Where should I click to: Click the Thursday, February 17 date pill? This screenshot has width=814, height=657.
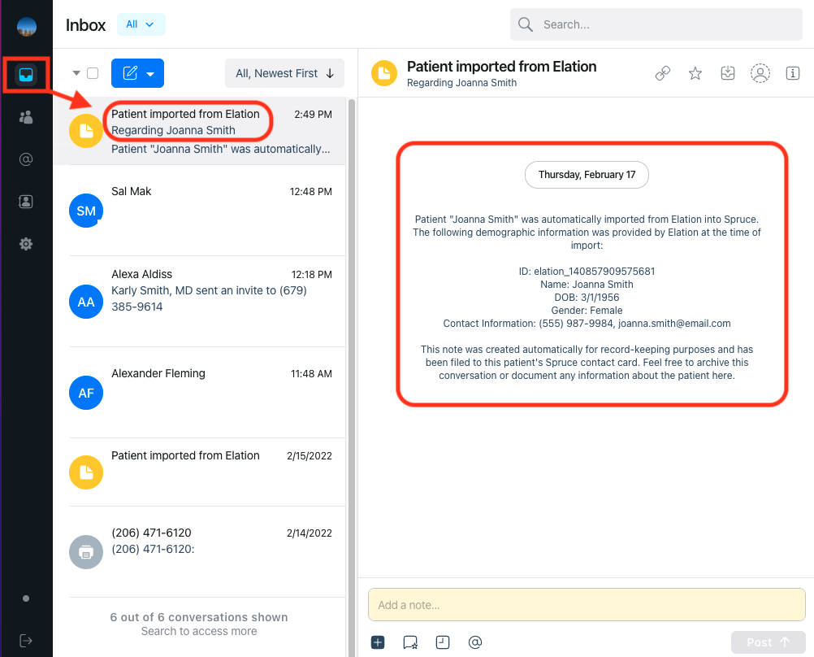[587, 175]
